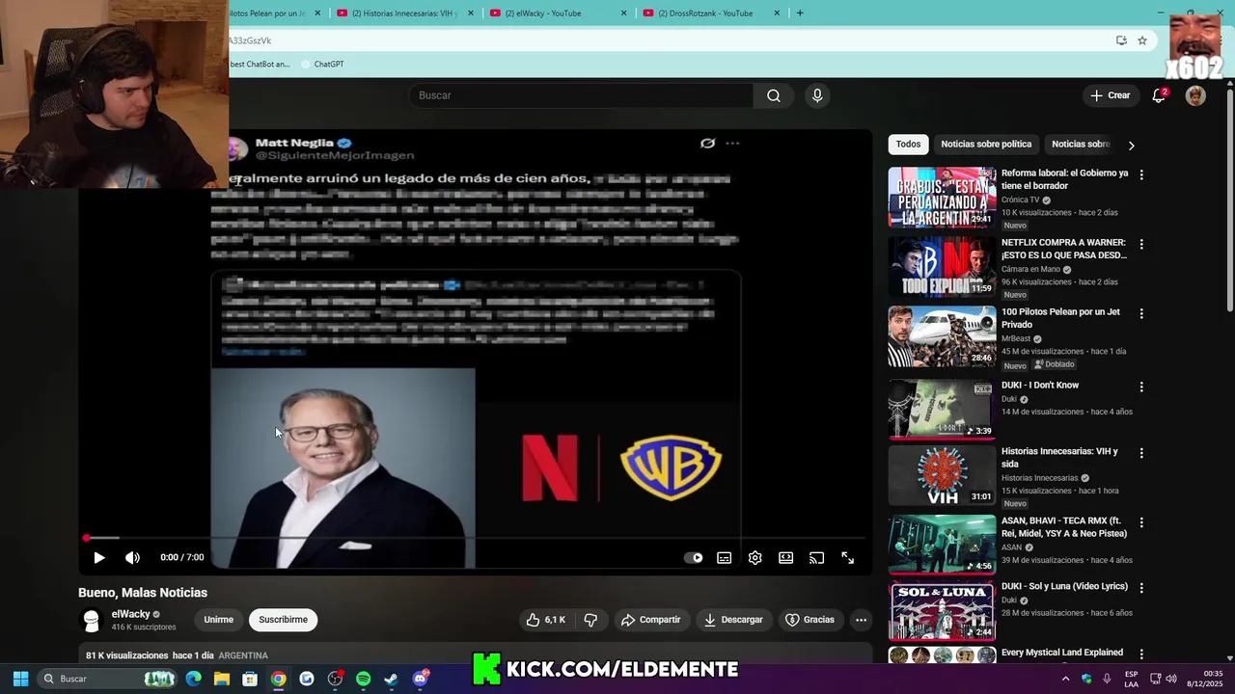The image size is (1235, 694).
Task: Open the player settings gear
Action: (x=755, y=557)
